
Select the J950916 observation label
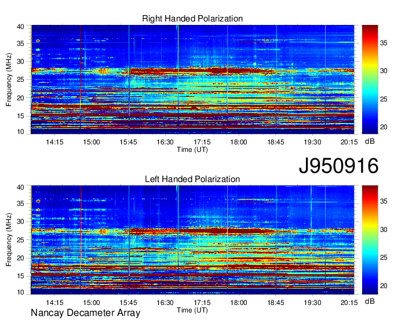pos(338,166)
